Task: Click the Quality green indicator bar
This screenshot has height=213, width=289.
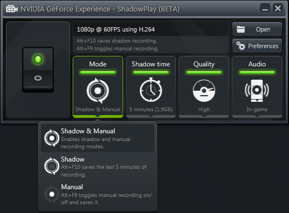Action: pyautogui.click(x=204, y=72)
